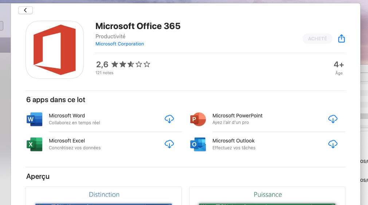Click the '2,6' rating number

(x=102, y=64)
